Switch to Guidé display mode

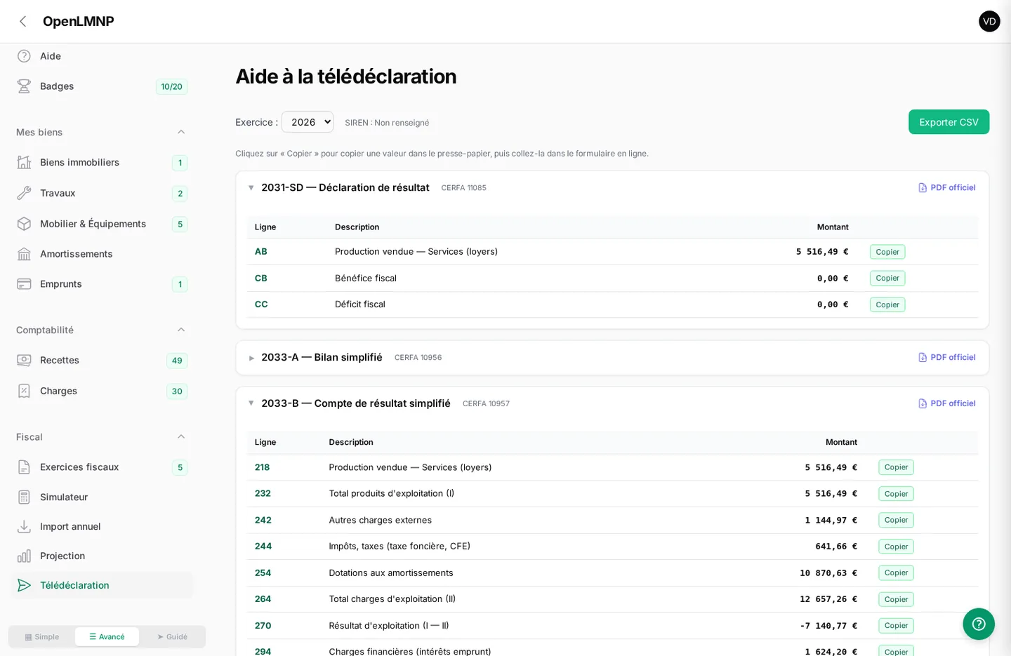click(x=172, y=637)
